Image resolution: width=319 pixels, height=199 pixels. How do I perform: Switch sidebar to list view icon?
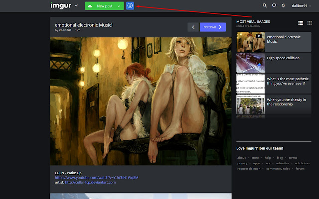click(301, 23)
